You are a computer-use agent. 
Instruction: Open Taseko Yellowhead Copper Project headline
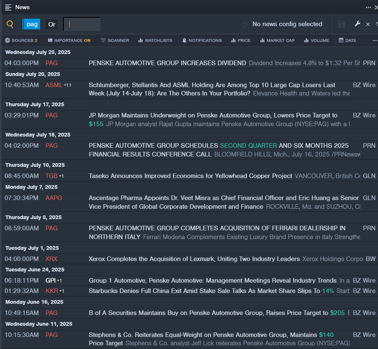(190, 176)
